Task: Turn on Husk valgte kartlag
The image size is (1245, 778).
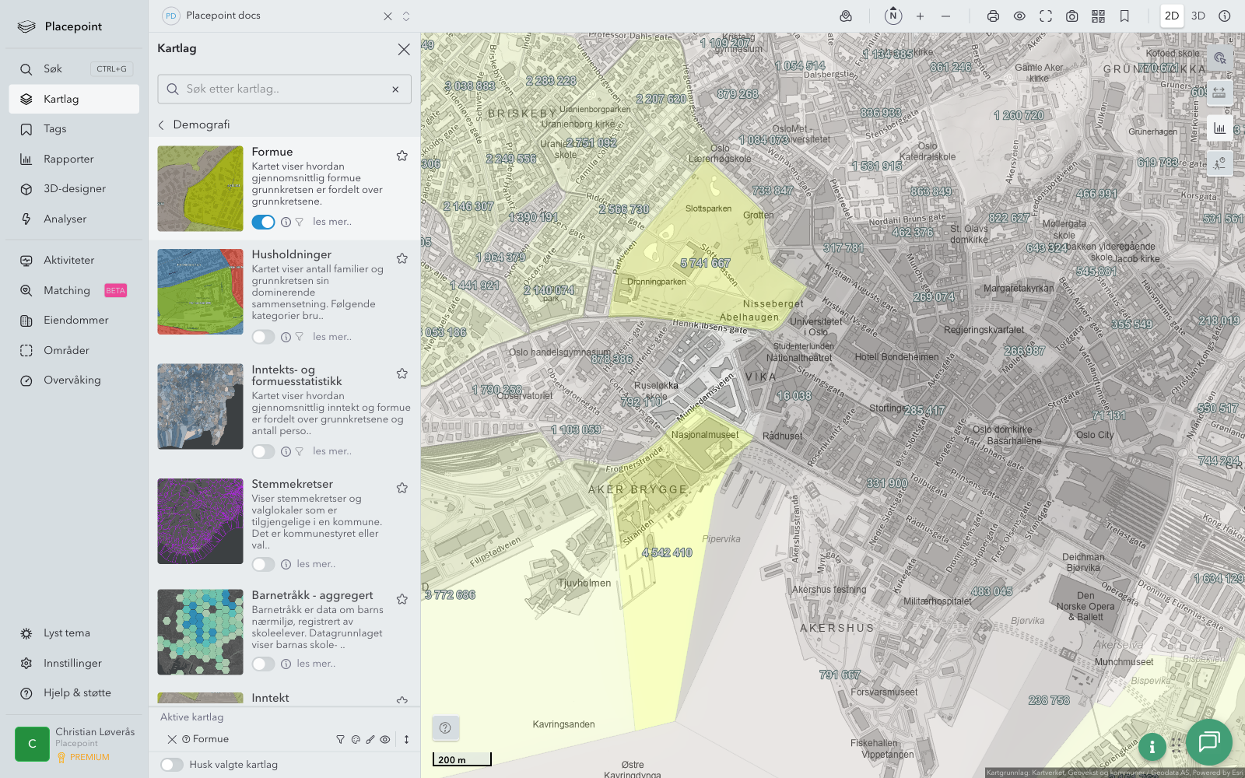Action: (172, 765)
